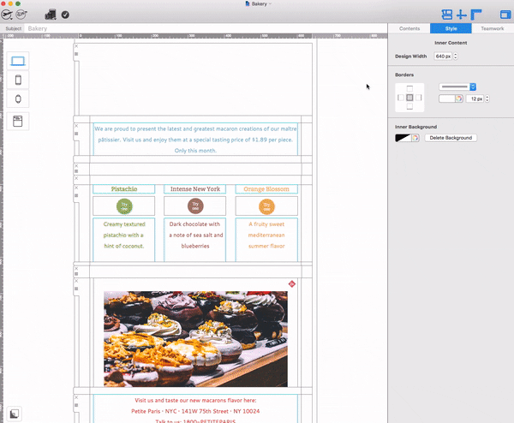The image size is (514, 423).
Task: Click the macaron introduction paragraph
Action: pyautogui.click(x=195, y=140)
